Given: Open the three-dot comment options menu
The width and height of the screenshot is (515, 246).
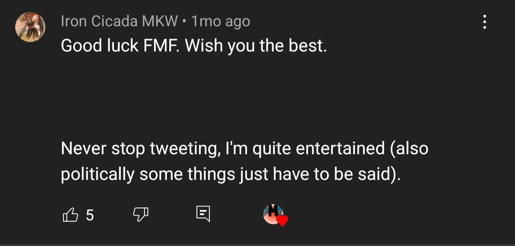Looking at the screenshot, I should tap(484, 22).
